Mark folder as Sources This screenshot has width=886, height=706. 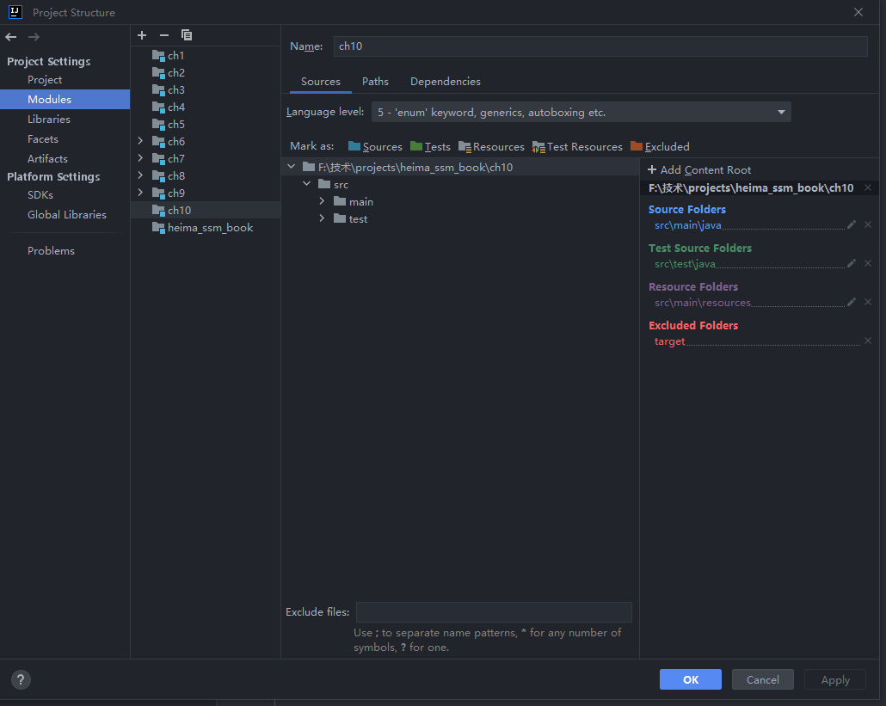point(375,147)
